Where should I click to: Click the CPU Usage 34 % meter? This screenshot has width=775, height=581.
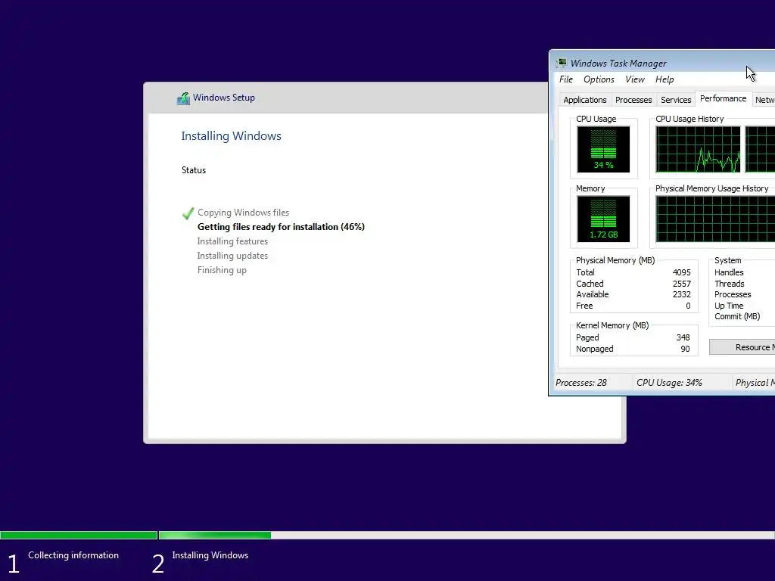(603, 149)
